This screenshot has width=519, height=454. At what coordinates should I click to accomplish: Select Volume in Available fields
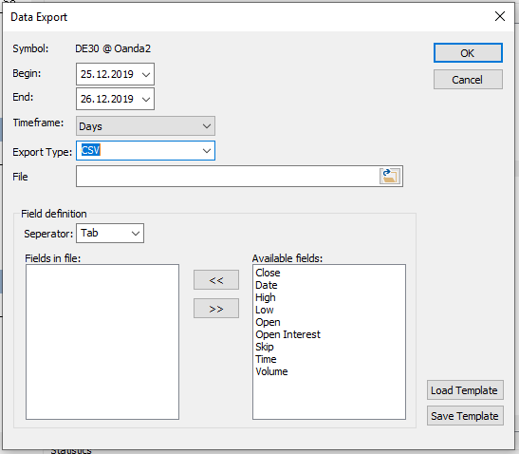pyautogui.click(x=271, y=371)
